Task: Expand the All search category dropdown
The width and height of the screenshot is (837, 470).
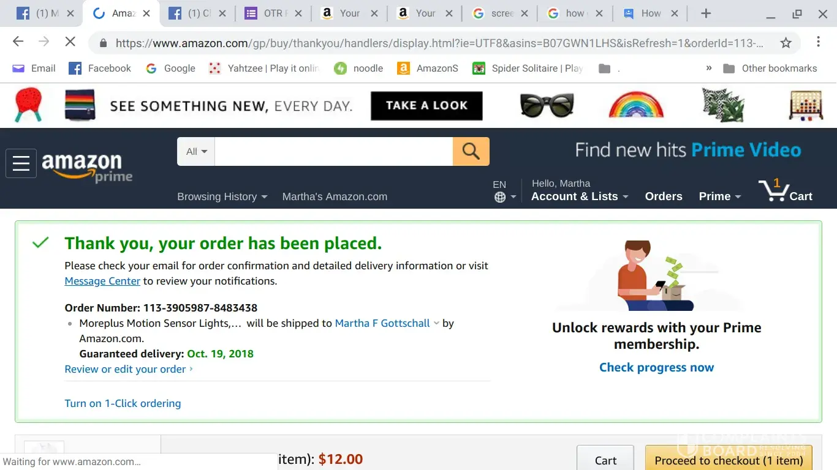Action: [196, 151]
